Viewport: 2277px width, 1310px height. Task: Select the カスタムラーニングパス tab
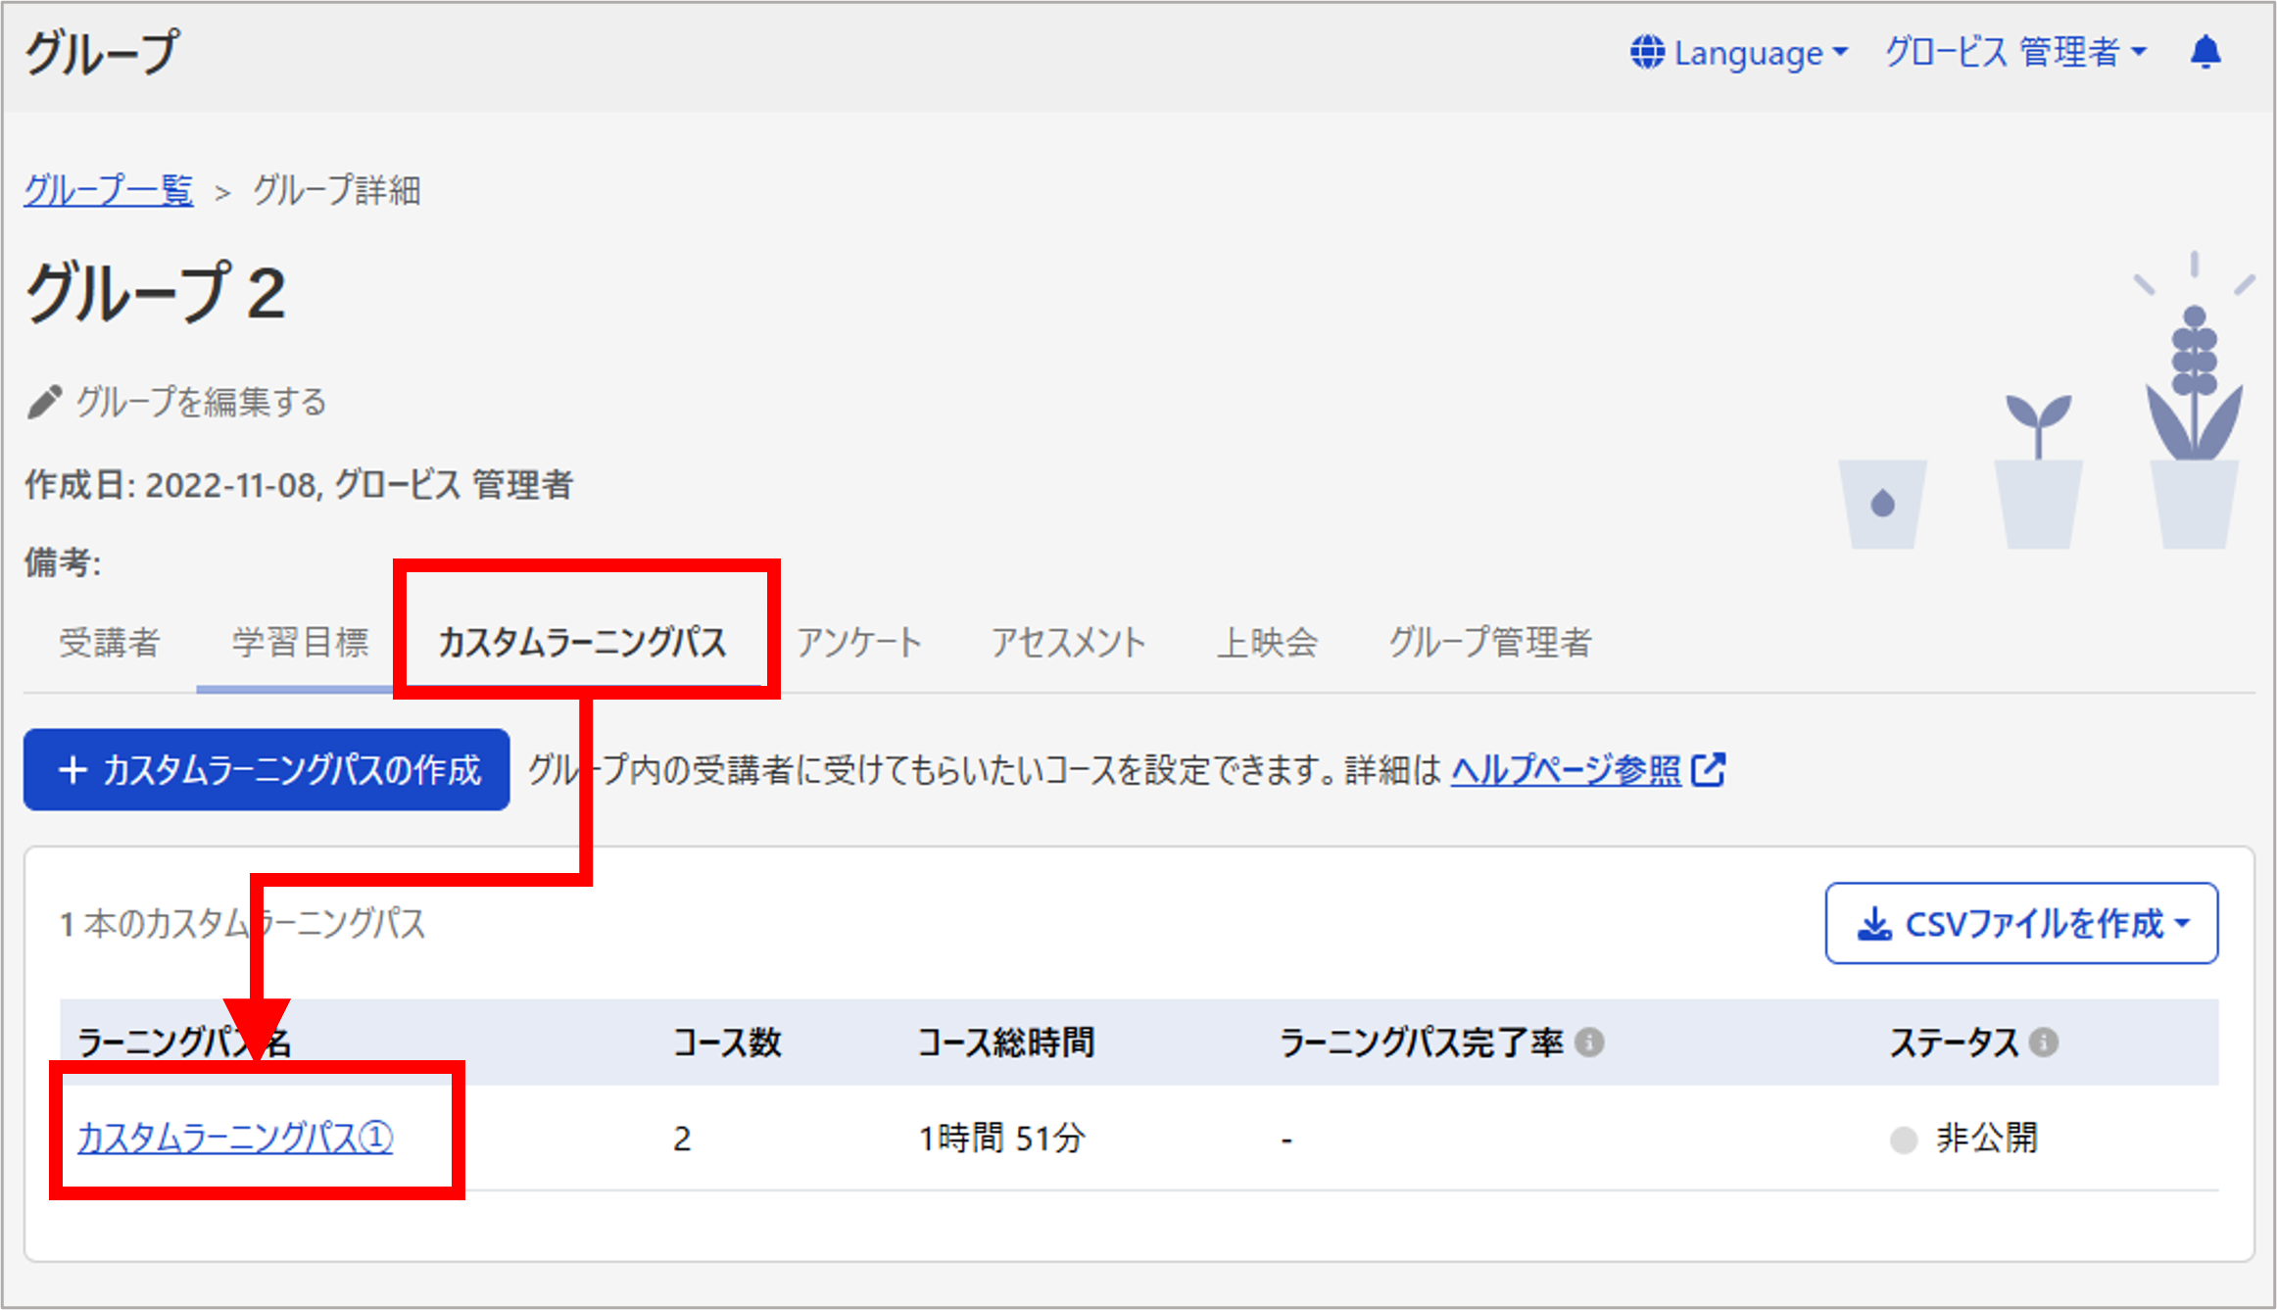click(x=582, y=643)
